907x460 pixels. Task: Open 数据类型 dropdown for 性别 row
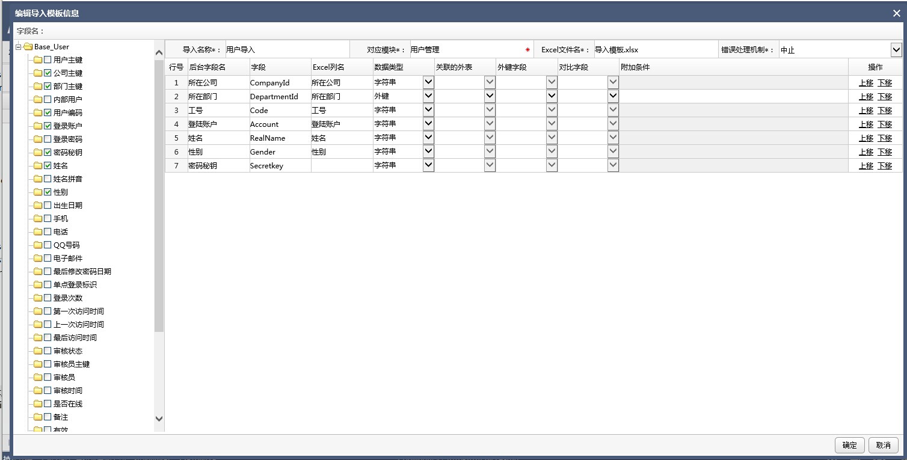[428, 152]
